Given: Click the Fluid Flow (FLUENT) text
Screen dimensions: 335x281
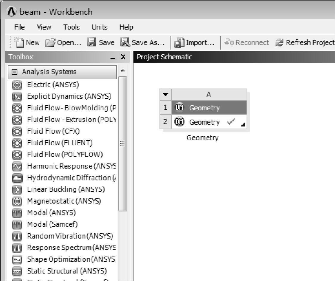Looking at the screenshot, I should pyautogui.click(x=60, y=143).
